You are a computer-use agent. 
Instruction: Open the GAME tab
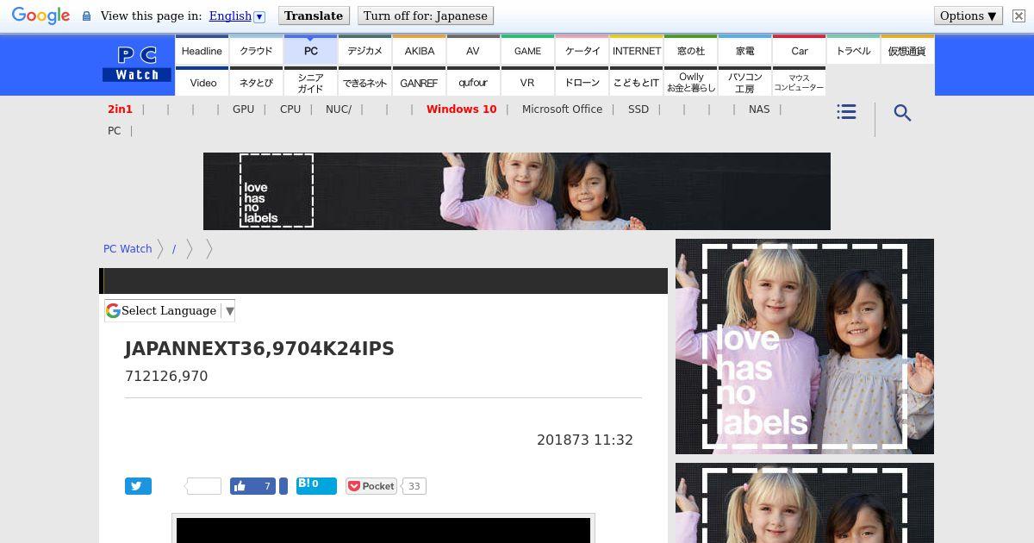click(527, 50)
